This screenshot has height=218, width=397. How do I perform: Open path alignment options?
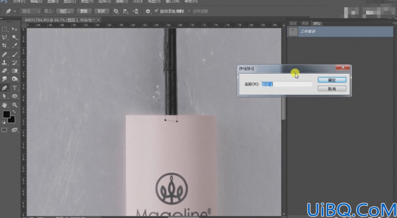tap(126, 11)
